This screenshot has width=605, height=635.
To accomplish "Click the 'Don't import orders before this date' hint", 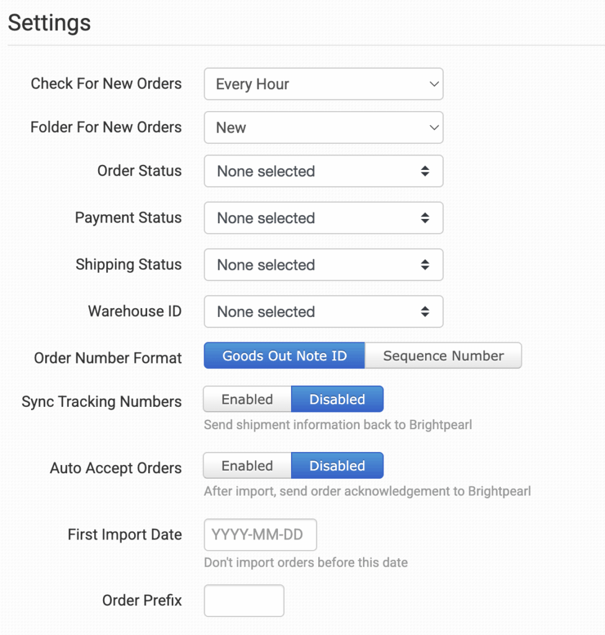I will (305, 563).
